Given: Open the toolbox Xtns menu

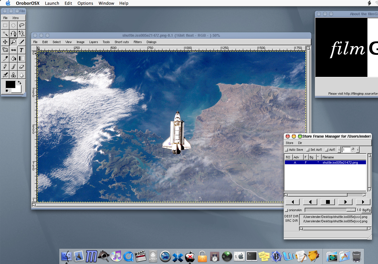Looking at the screenshot, I should tap(16, 18).
